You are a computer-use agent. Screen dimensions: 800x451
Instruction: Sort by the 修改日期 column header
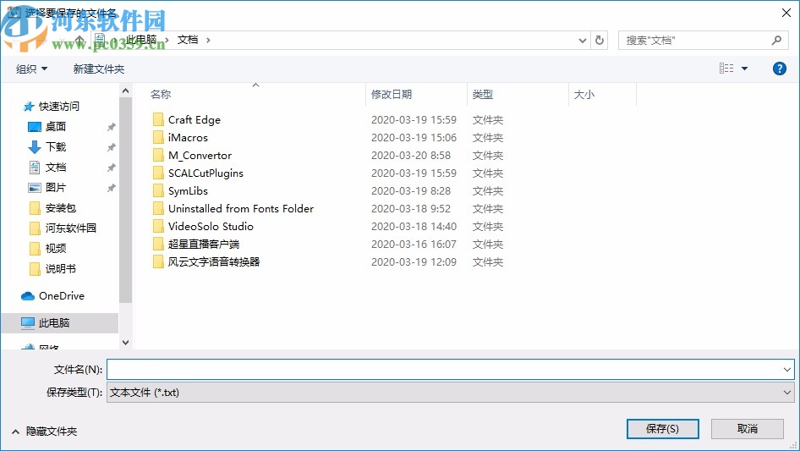(x=392, y=95)
